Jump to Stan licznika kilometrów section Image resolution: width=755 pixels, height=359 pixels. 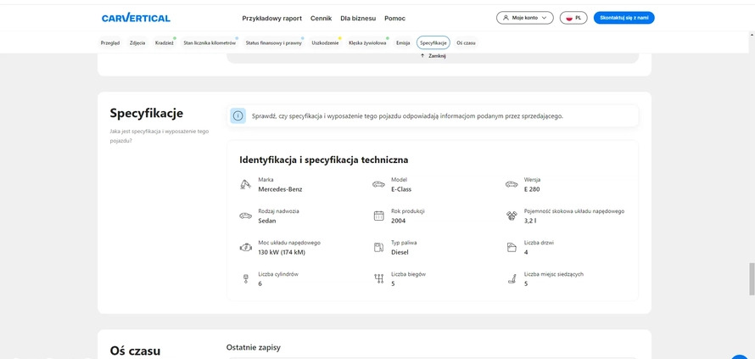[210, 43]
